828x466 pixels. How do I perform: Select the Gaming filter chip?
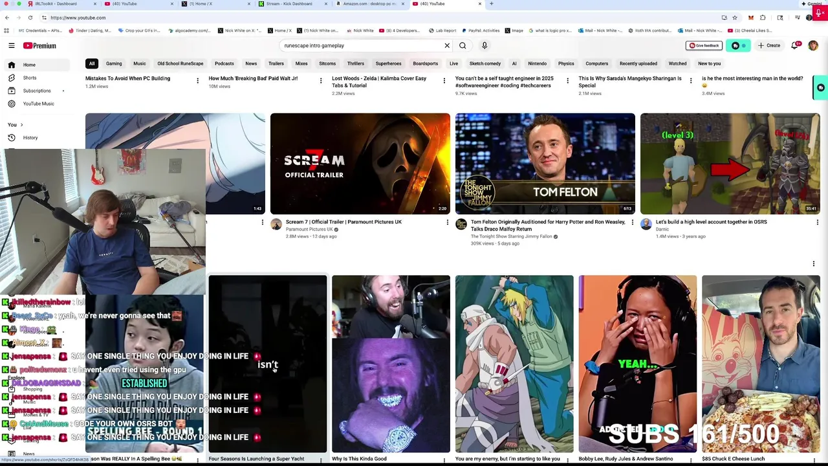114,63
